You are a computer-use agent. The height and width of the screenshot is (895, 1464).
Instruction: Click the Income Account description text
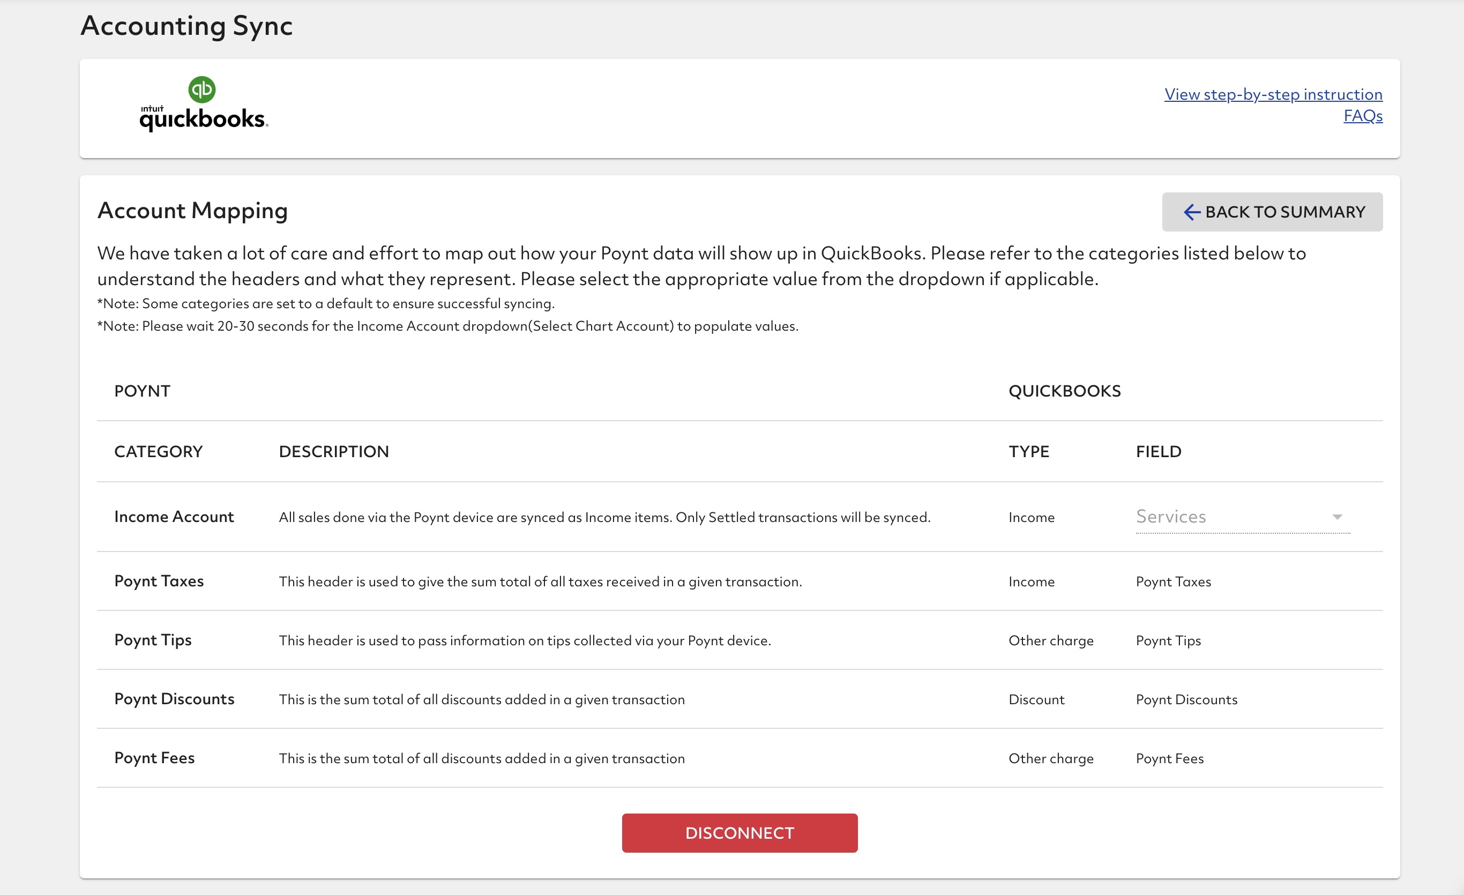coord(604,518)
